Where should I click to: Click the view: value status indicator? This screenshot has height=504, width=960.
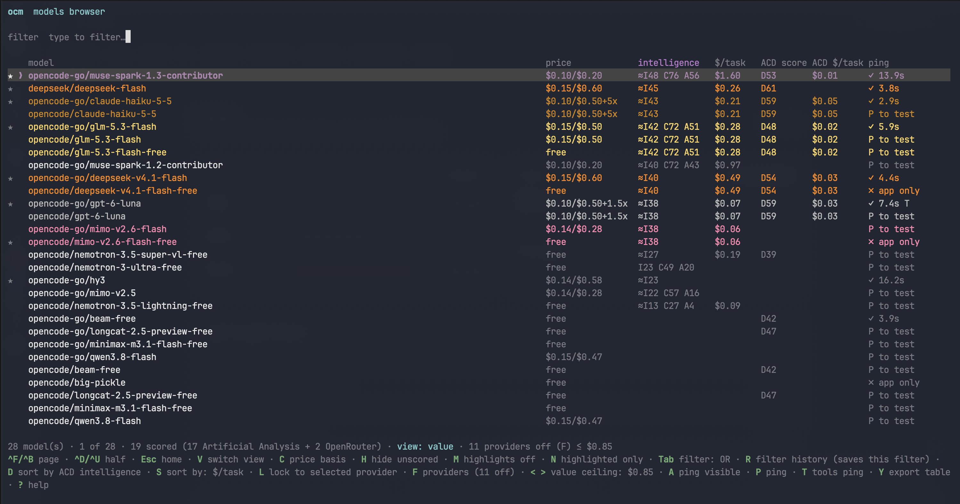click(425, 446)
